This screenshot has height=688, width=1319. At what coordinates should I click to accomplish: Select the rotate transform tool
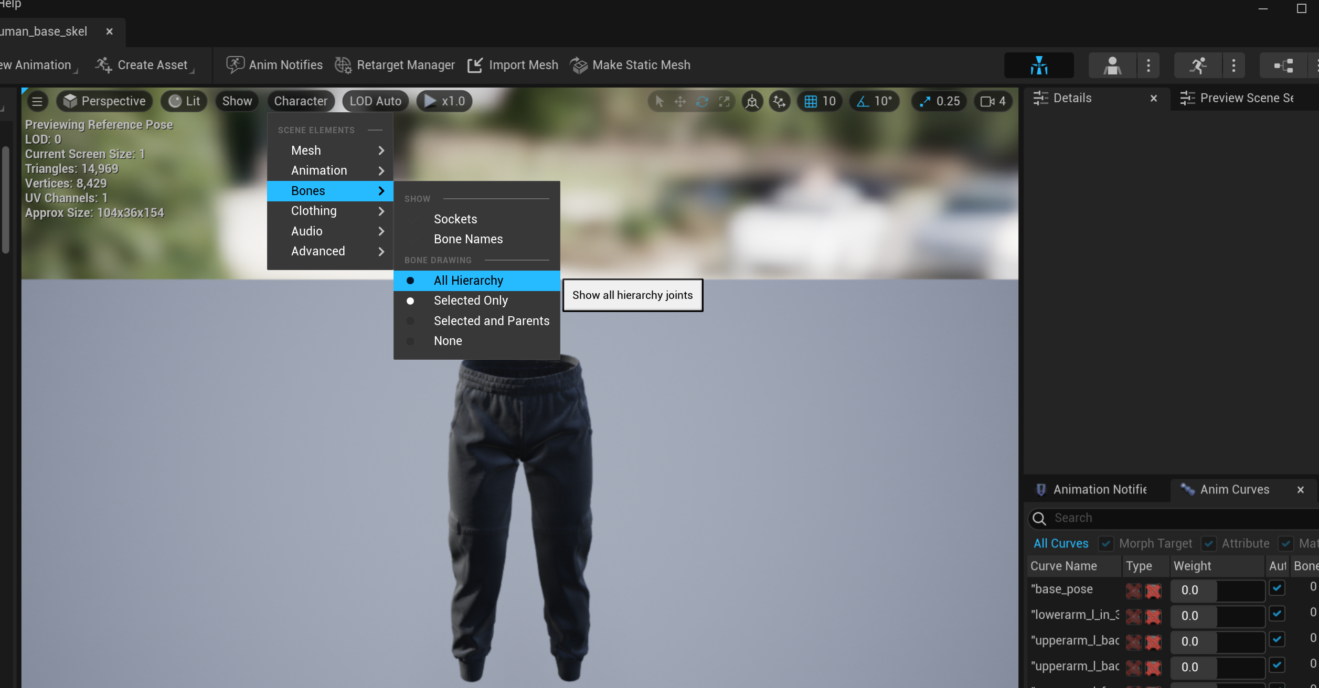[x=702, y=101]
